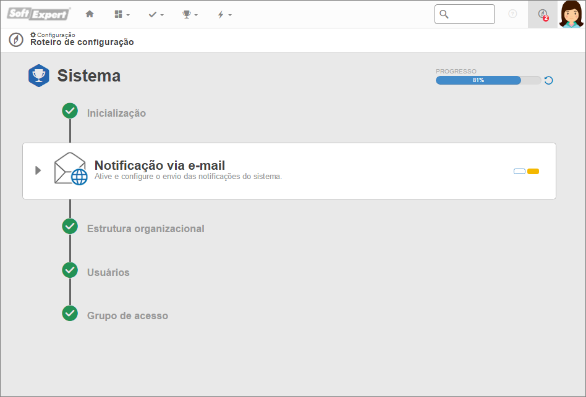Open the components grid menu
Image resolution: width=586 pixels, height=397 pixels.
pos(122,15)
